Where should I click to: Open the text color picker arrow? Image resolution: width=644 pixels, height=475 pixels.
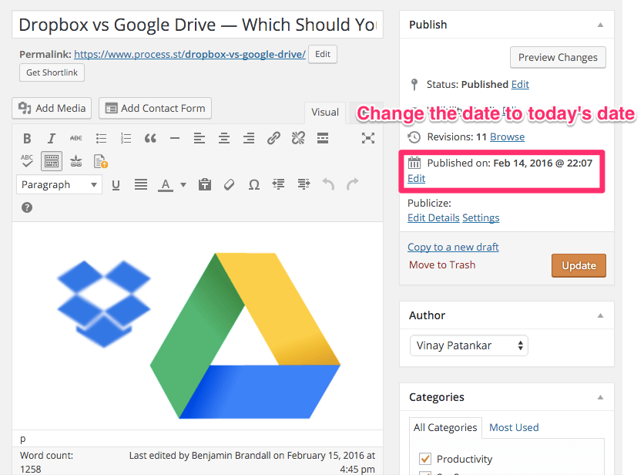183,184
